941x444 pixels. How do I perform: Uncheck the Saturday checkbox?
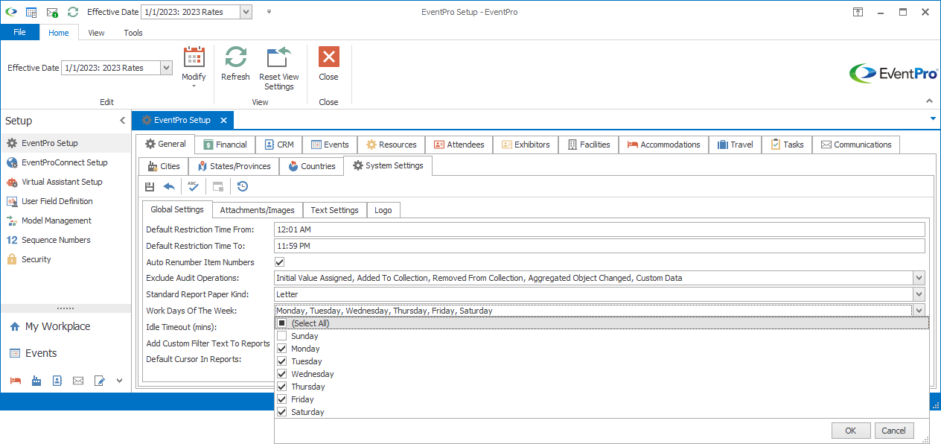click(x=281, y=412)
